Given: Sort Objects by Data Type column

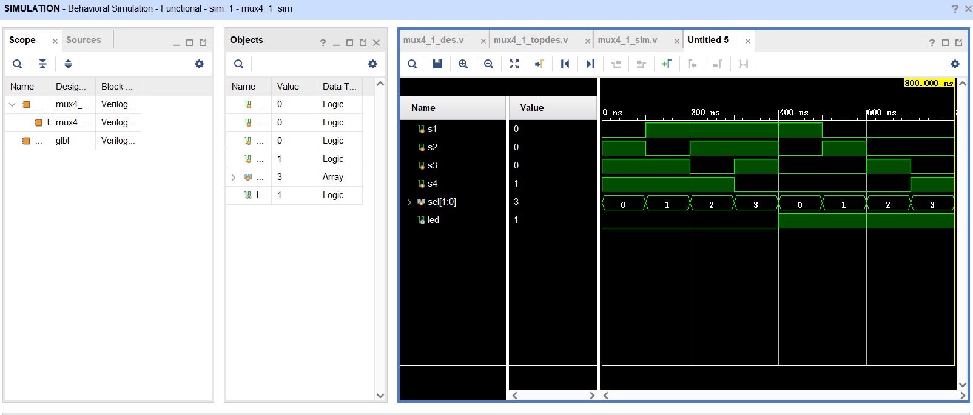Looking at the screenshot, I should (339, 87).
